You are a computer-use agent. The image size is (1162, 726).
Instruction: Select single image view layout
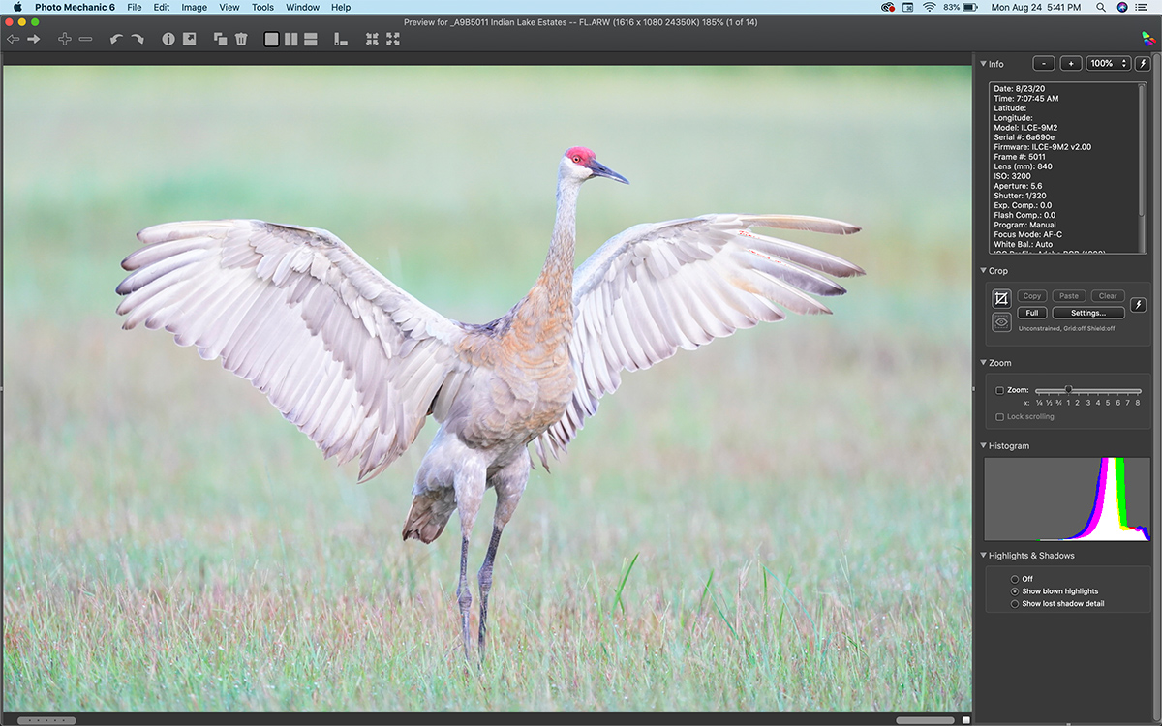pos(271,39)
